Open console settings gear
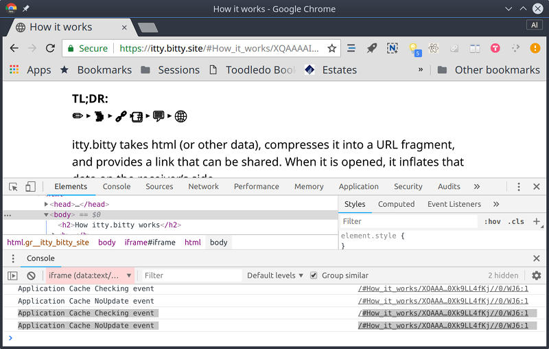The image size is (549, 349). point(536,275)
